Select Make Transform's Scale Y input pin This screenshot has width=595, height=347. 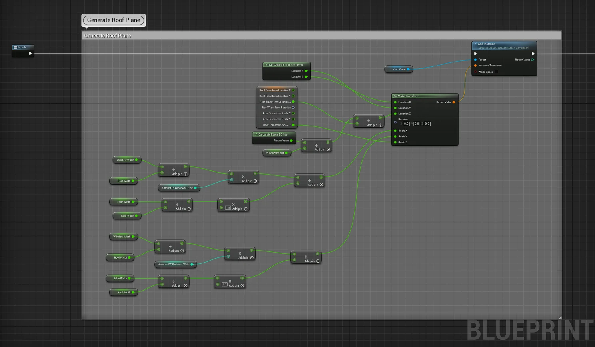395,136
